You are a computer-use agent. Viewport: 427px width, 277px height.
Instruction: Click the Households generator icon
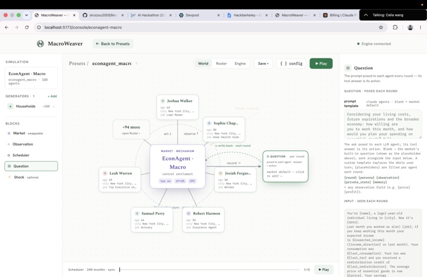11,106
